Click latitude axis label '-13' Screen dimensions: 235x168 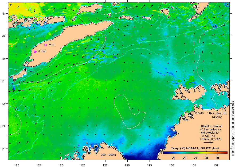coord(3,126)
